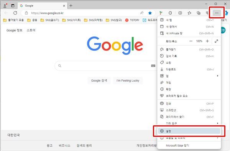Click the Google 검색 button
This screenshot has width=230, height=151.
click(x=99, y=80)
